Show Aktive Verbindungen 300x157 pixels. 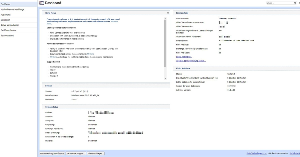(x=18, y=25)
